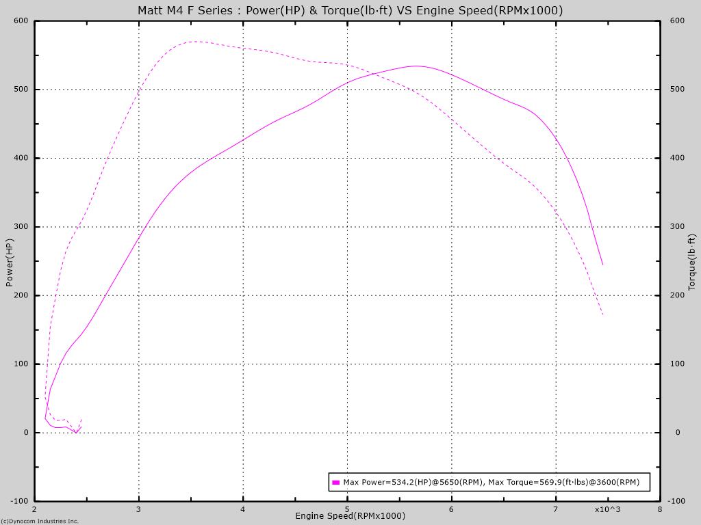Click the right end of the dashed torque curve
The width and height of the screenshot is (701, 525).
(602, 314)
